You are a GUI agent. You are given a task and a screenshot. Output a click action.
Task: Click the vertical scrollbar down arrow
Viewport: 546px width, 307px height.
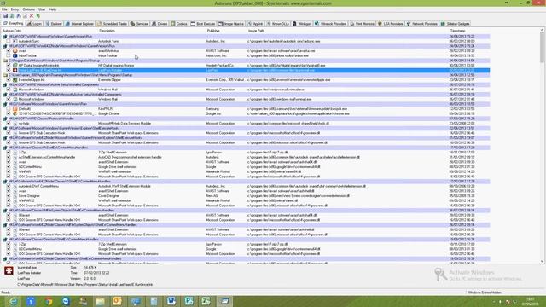click(x=542, y=262)
